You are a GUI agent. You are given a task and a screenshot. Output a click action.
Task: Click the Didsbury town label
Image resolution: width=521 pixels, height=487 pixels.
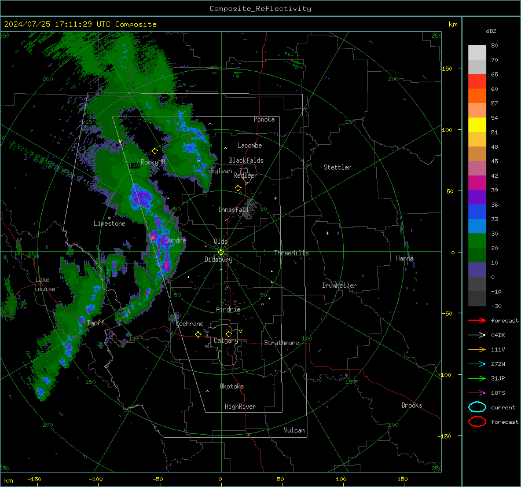218,259
